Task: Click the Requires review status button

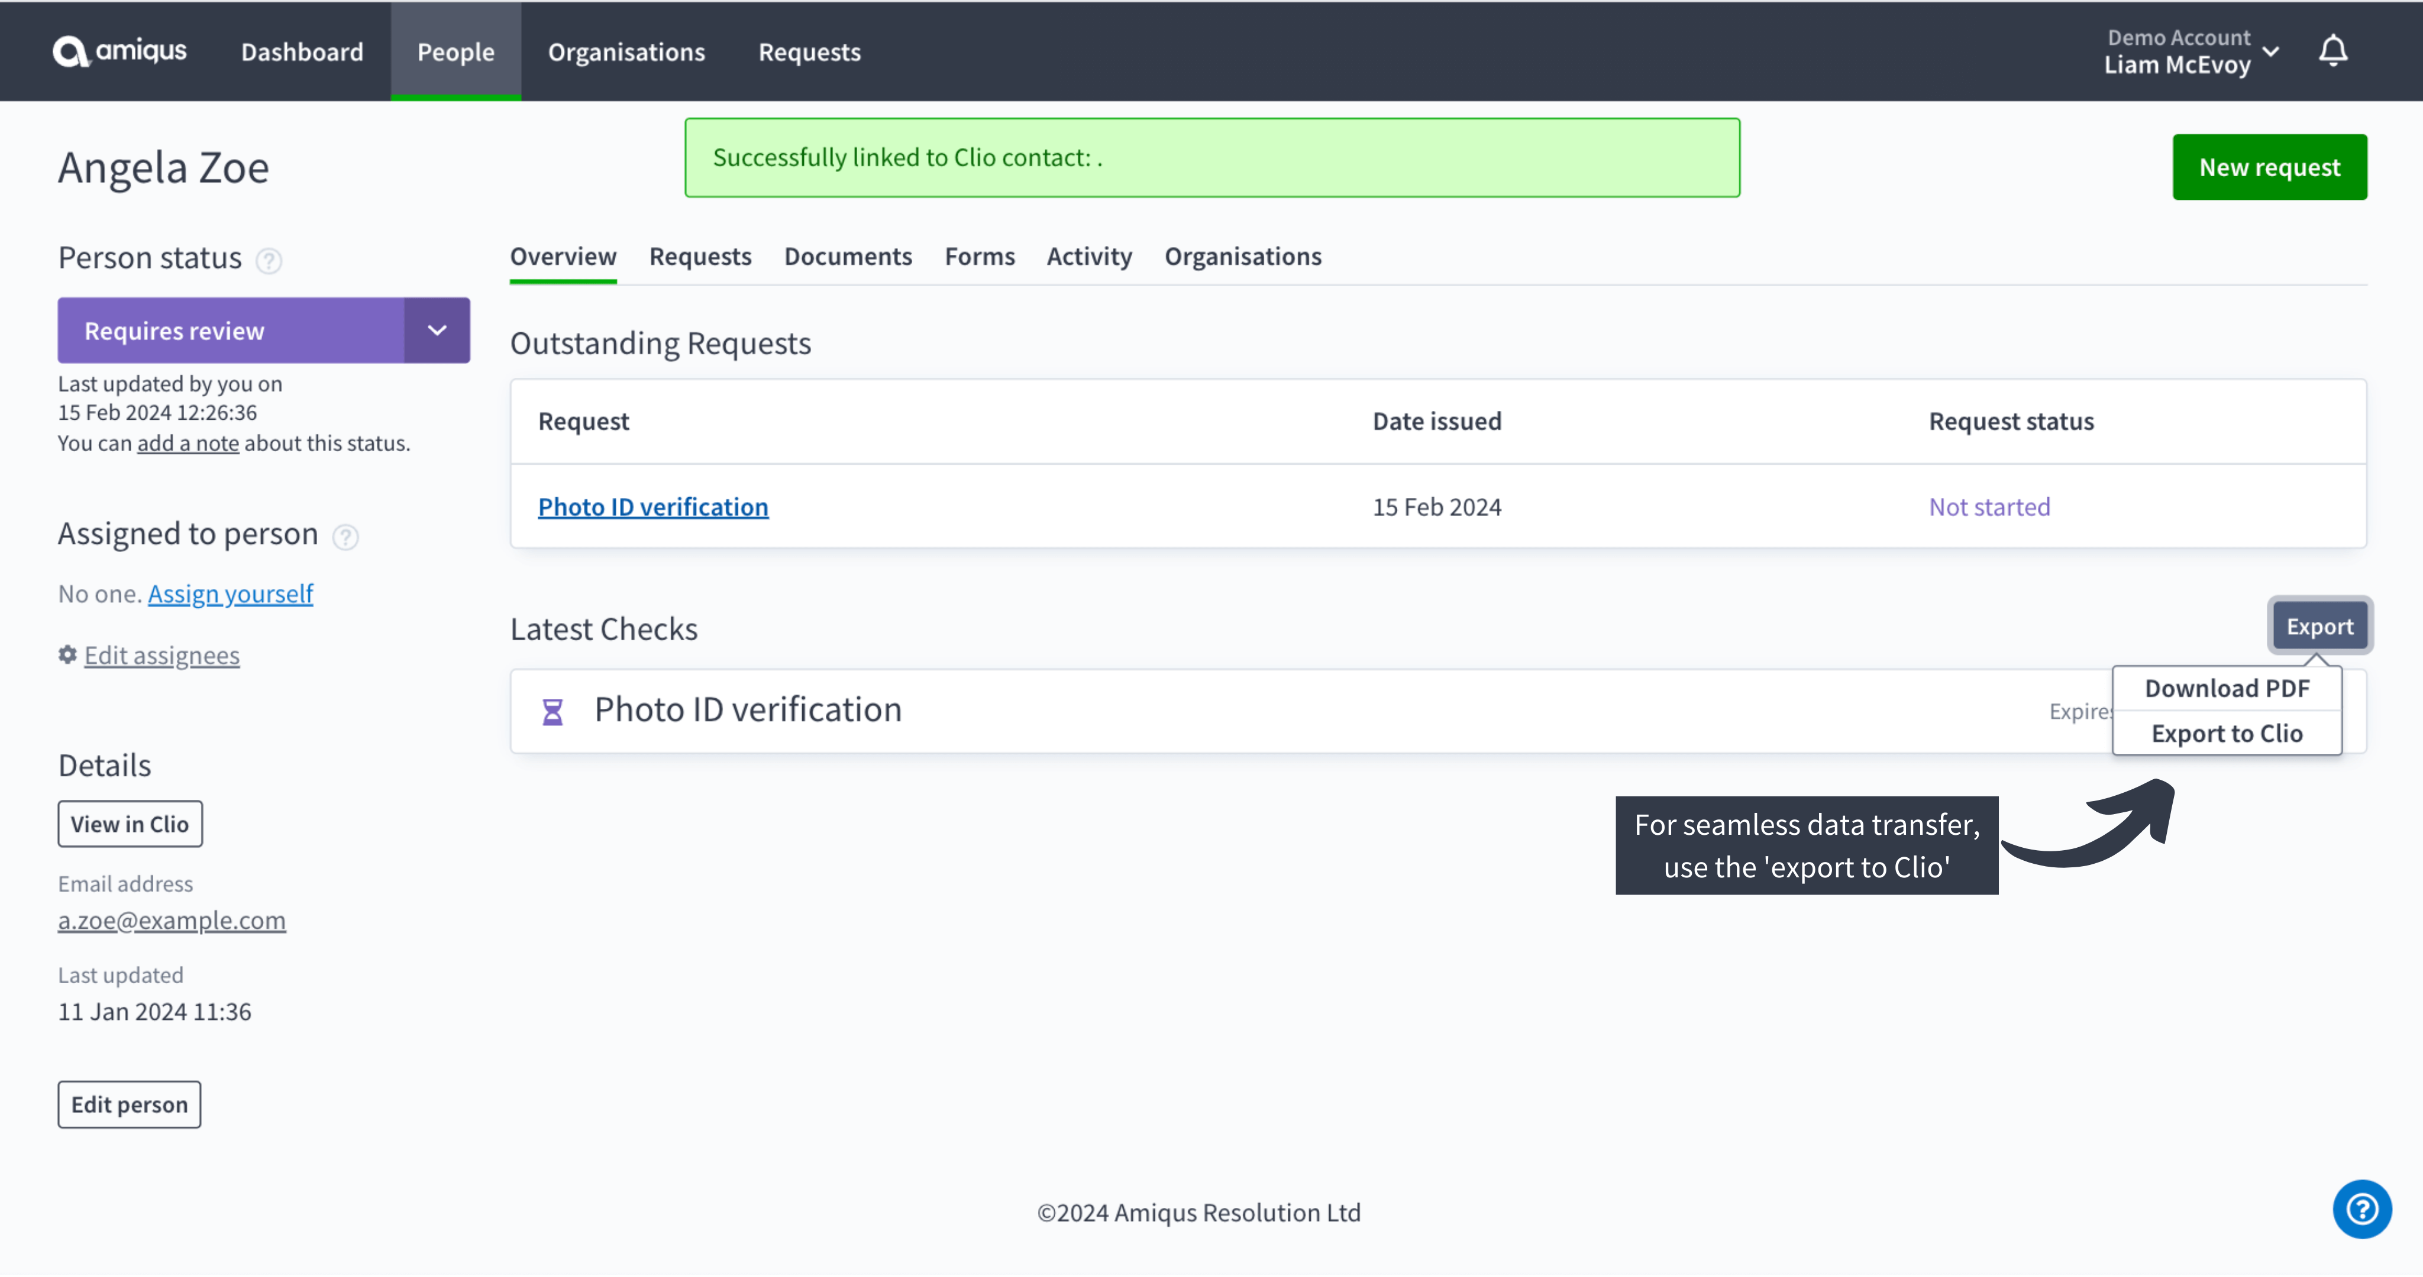Action: click(x=231, y=331)
